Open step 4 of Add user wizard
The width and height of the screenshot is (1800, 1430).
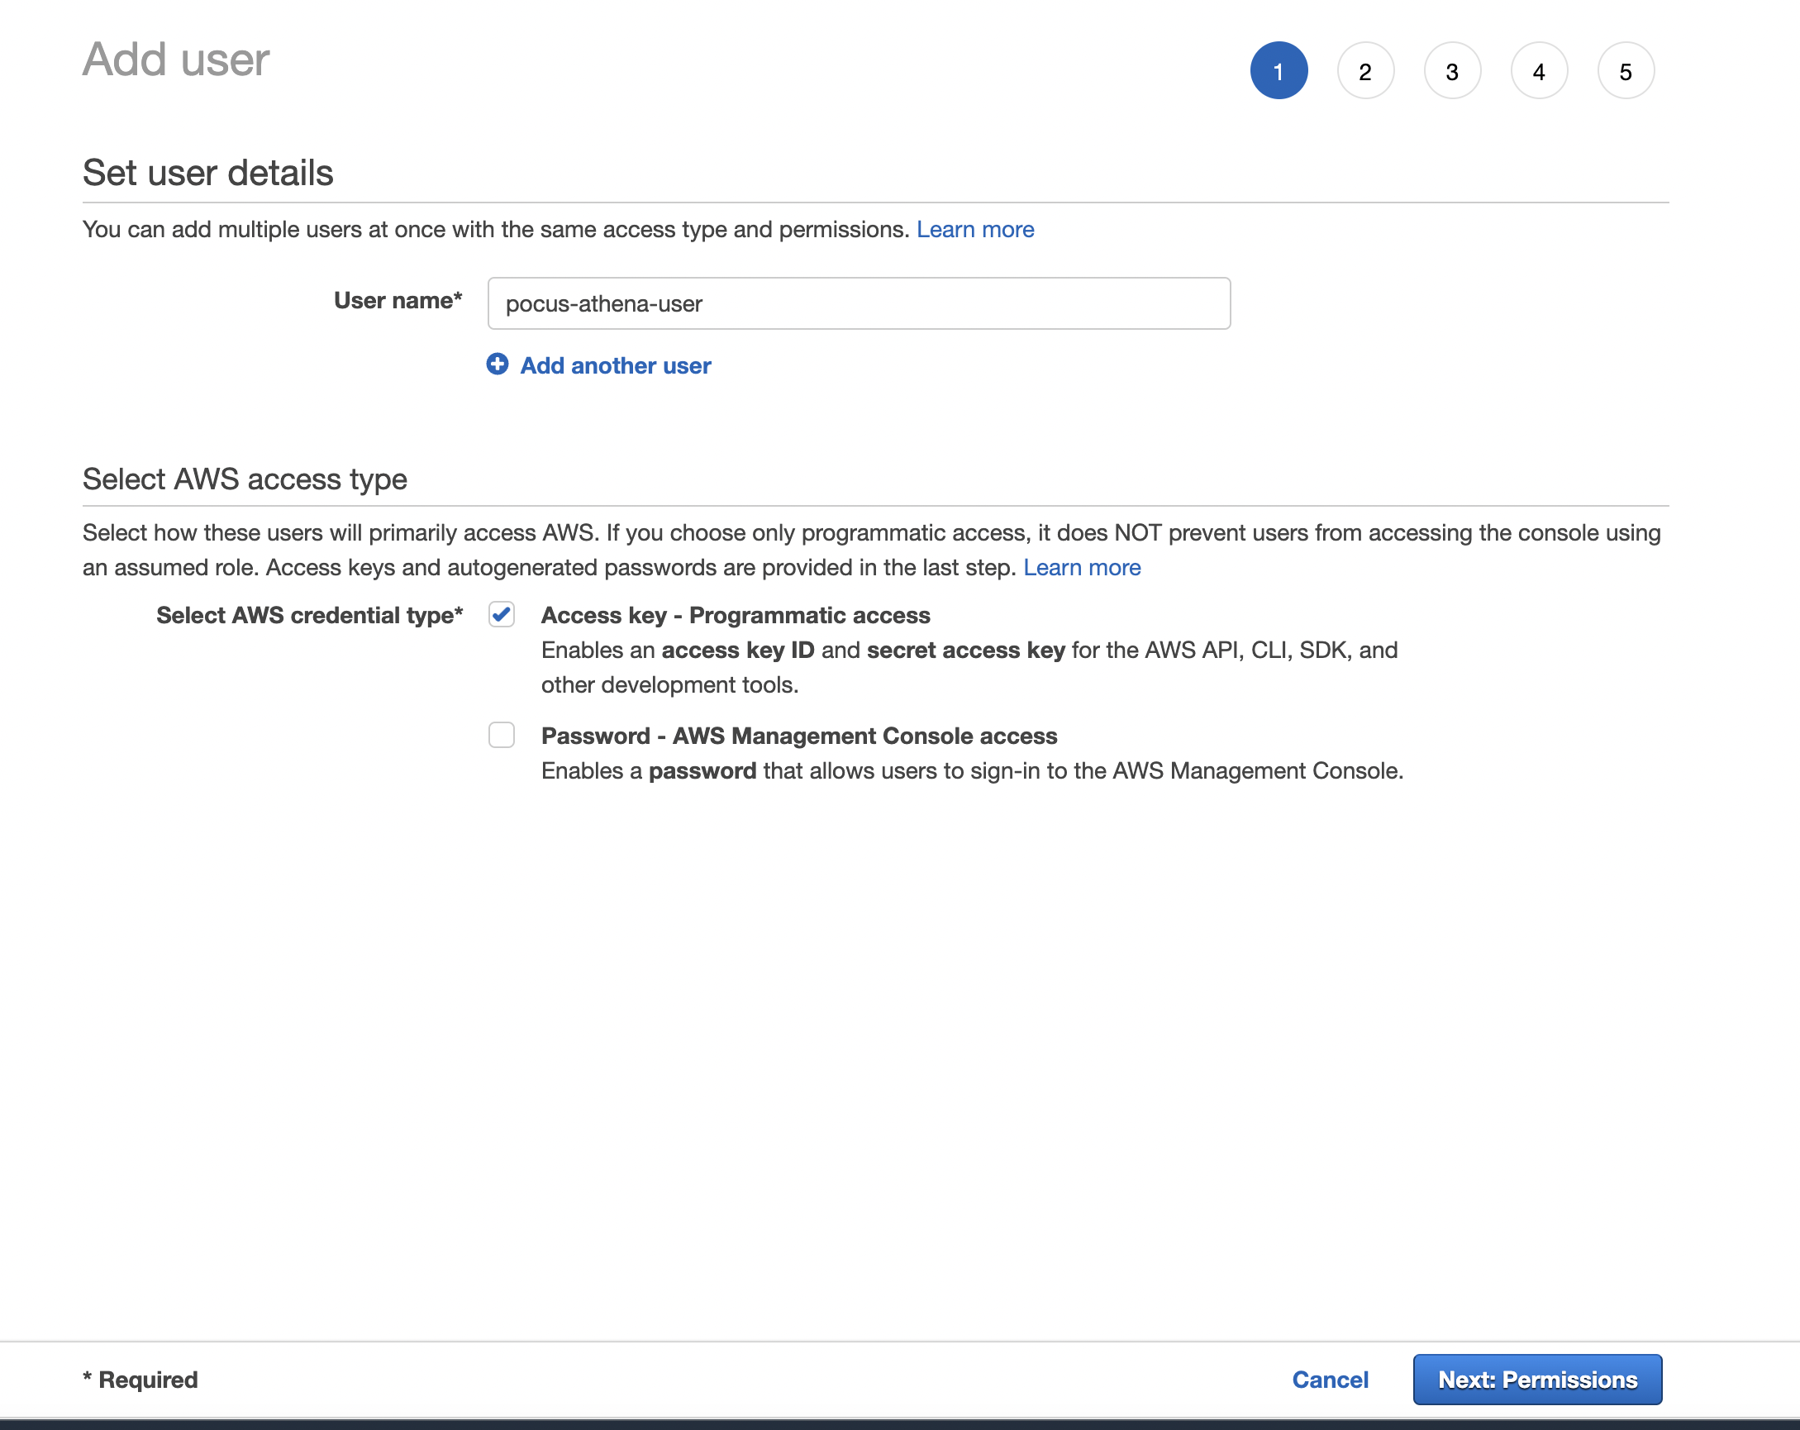(x=1538, y=71)
